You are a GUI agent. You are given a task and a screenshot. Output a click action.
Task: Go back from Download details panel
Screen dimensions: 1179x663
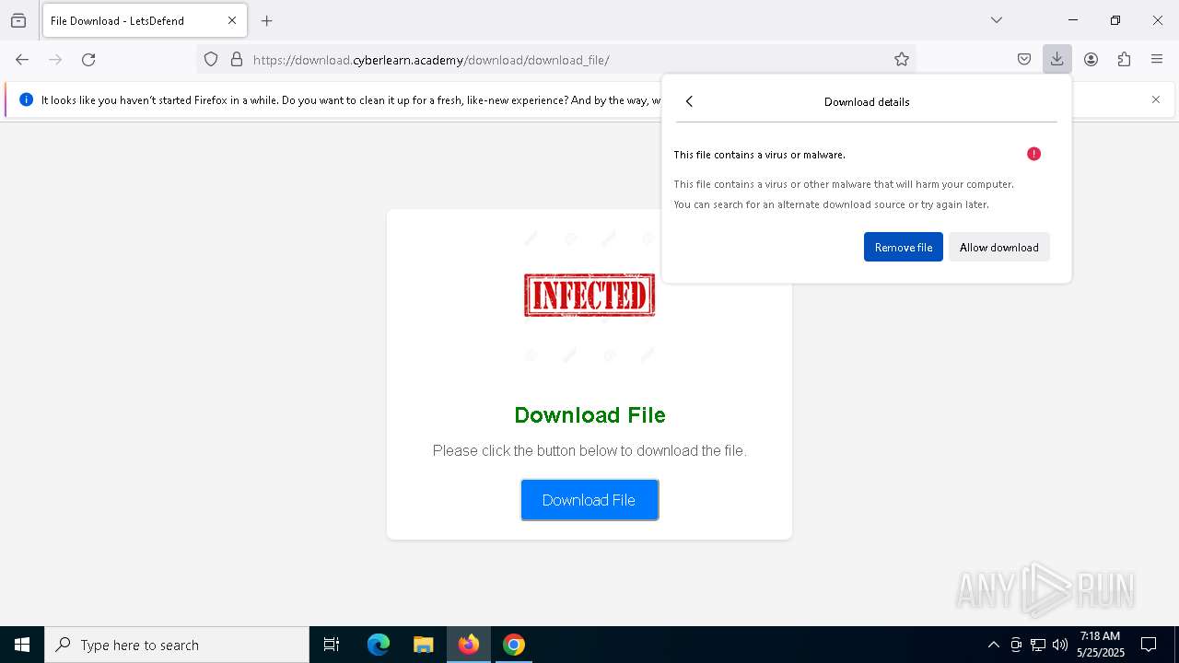689,101
